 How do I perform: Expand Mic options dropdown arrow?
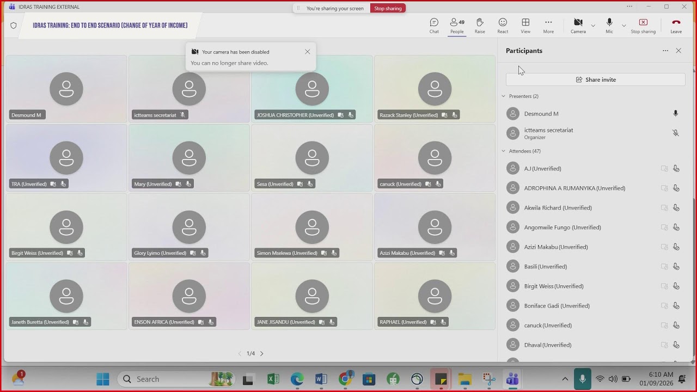[623, 26]
